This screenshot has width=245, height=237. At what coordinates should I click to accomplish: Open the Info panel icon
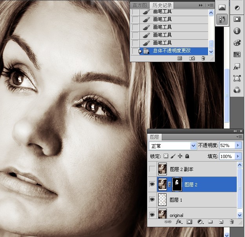(x=237, y=31)
